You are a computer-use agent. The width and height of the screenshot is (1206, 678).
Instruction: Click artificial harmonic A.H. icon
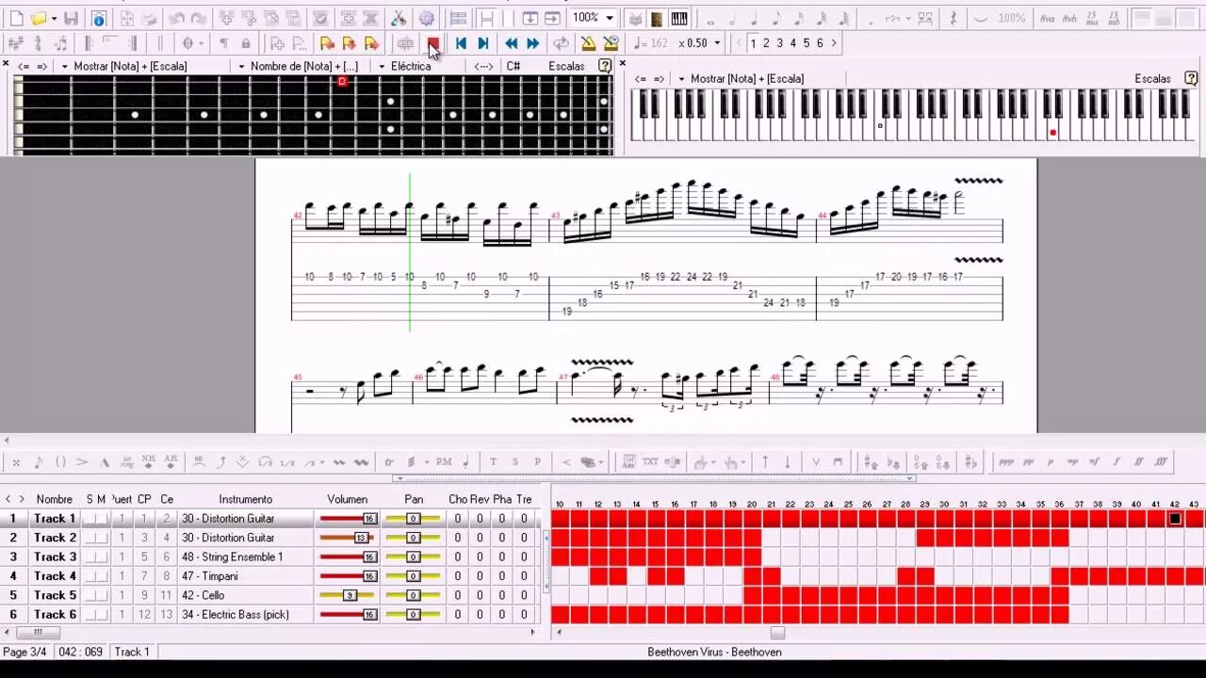pos(171,462)
